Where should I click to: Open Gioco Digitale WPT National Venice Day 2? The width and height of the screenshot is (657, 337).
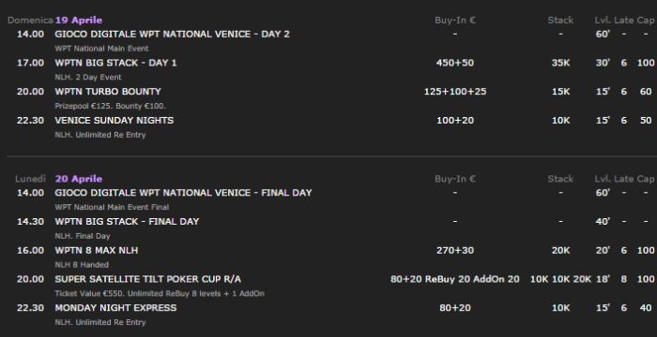coord(172,34)
